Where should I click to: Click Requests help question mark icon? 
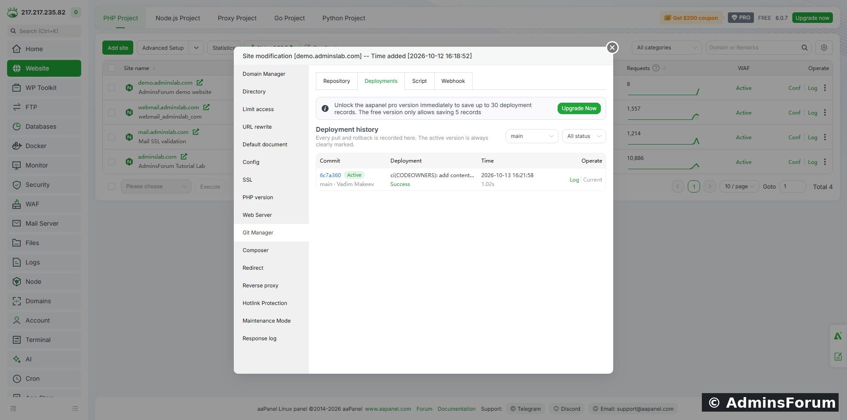click(x=656, y=68)
